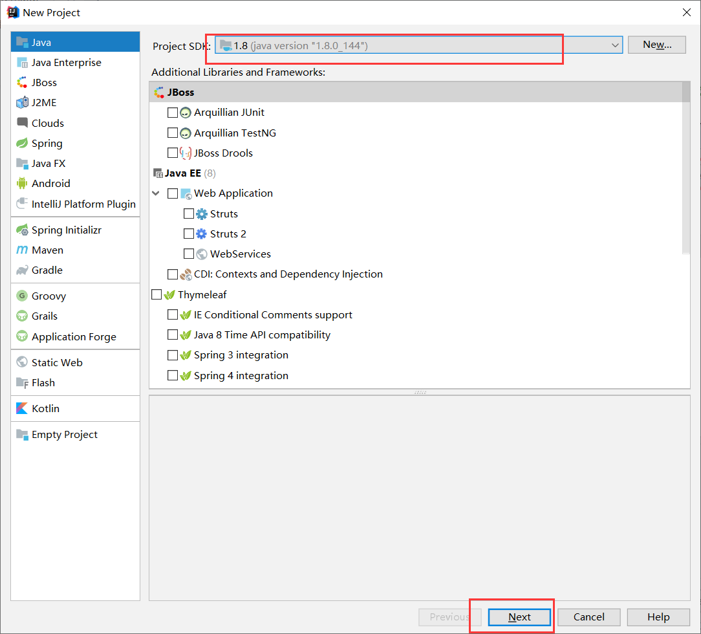The width and height of the screenshot is (701, 634).
Task: Click the Arquillian TestNG alien icon
Action: click(186, 133)
